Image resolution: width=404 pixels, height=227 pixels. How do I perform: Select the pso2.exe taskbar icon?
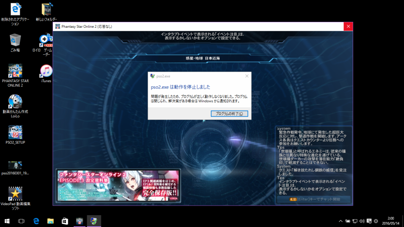coord(94,221)
